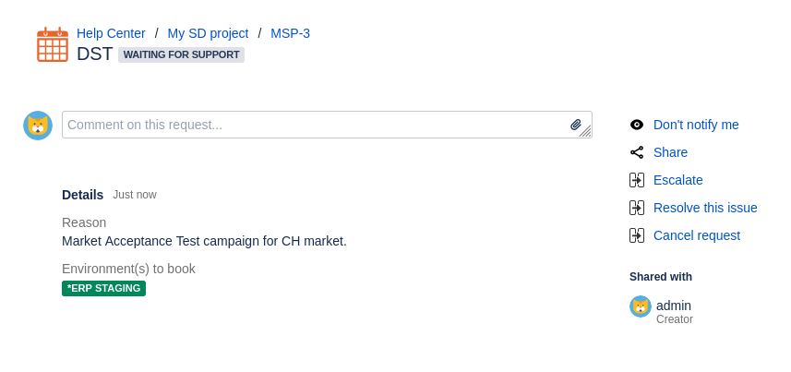
Task: Focus the comment on this request field
Action: pyautogui.click(x=314, y=125)
